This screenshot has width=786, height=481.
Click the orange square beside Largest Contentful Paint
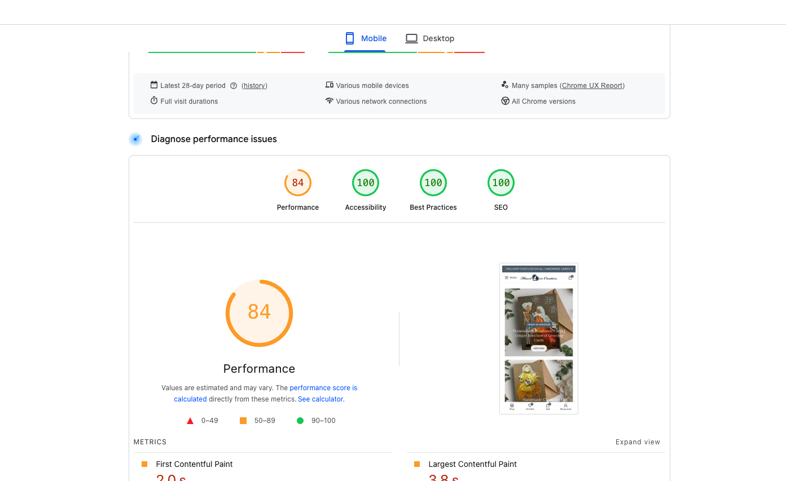(x=417, y=464)
